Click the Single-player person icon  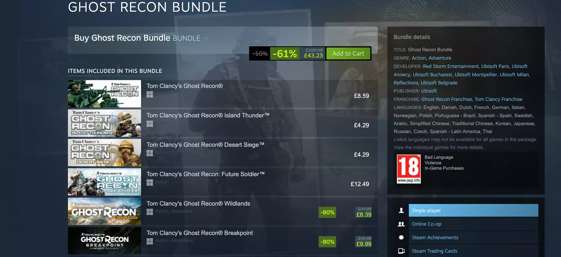coord(401,210)
